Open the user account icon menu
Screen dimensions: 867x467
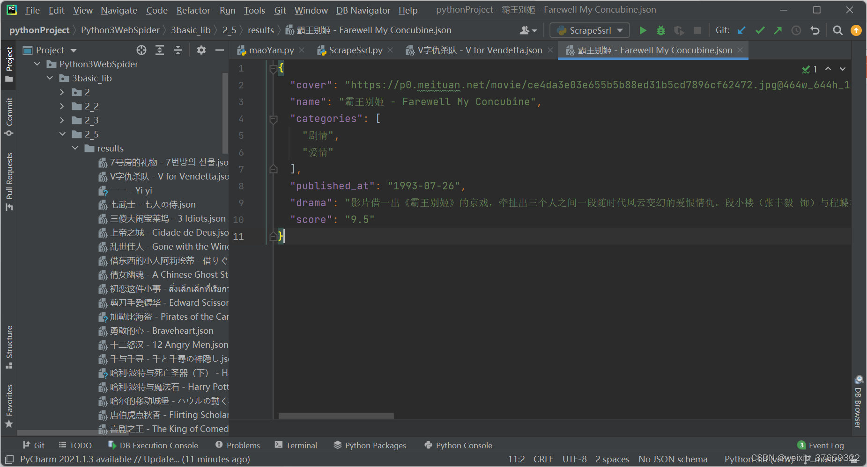(x=528, y=30)
